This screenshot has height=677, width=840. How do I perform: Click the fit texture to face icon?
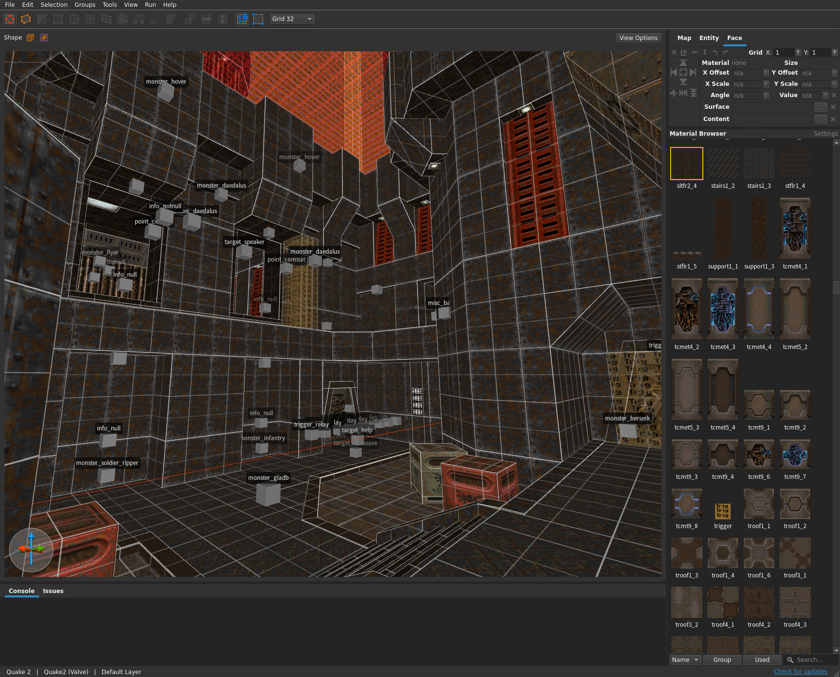(683, 72)
